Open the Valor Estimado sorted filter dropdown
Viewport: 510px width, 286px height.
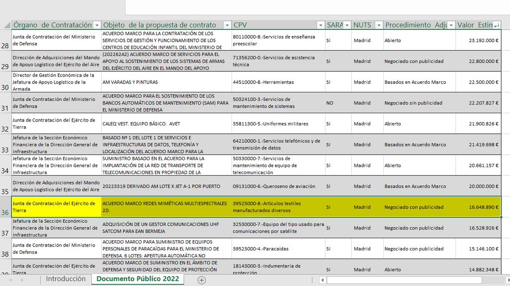(496, 25)
